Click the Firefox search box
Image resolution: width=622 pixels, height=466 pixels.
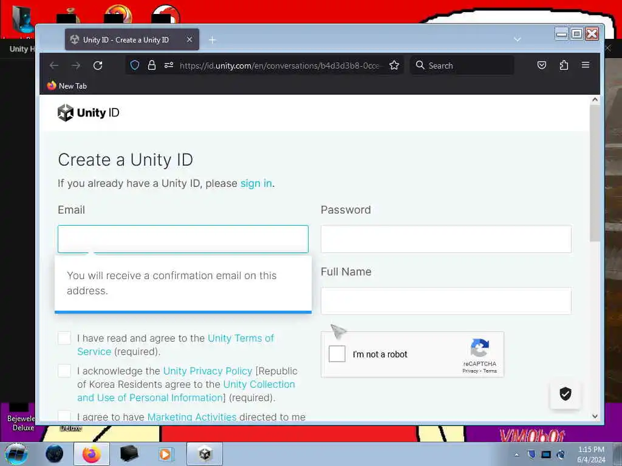click(x=462, y=66)
